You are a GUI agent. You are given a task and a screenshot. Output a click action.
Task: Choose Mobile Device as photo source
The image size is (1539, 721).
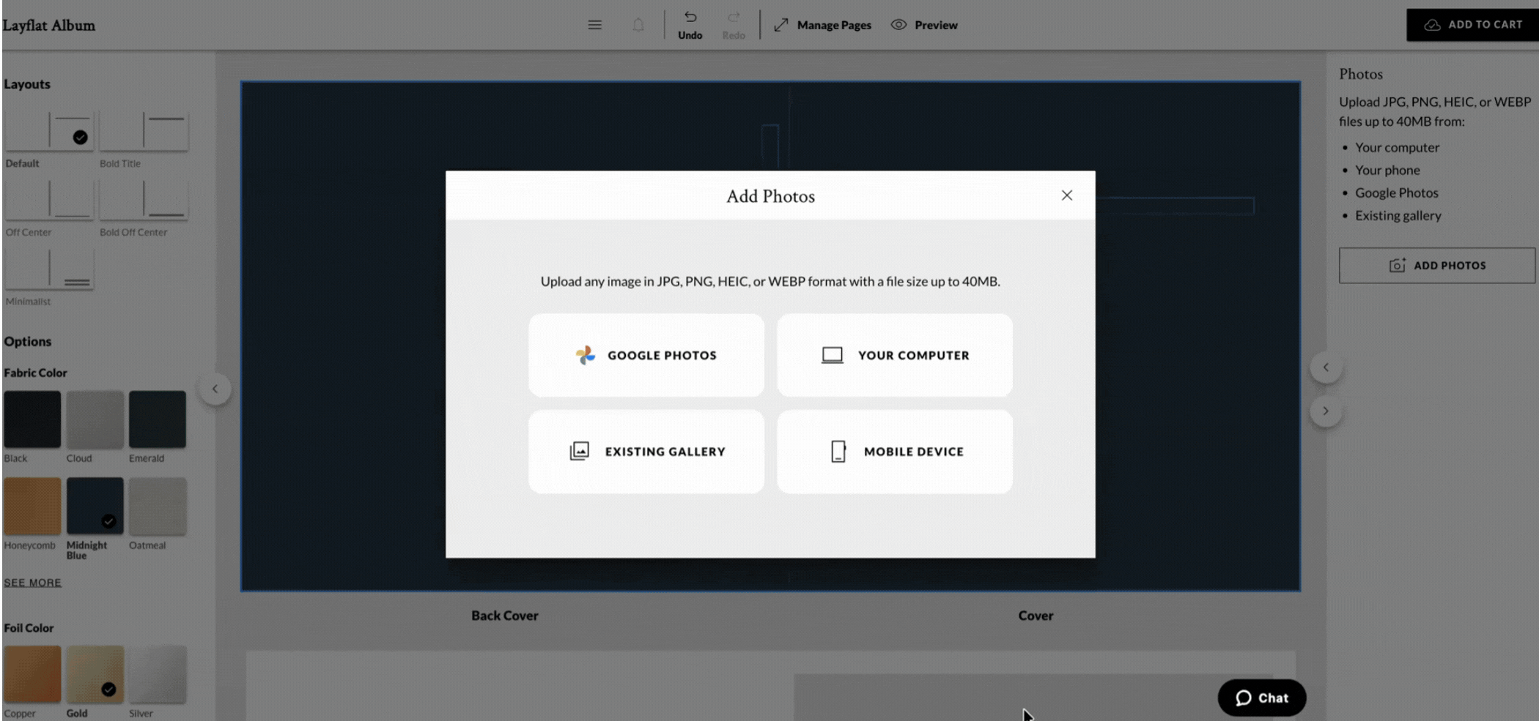click(x=894, y=451)
